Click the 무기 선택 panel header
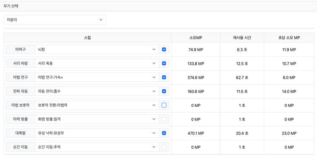This screenshot has width=317, height=157. (158, 6)
